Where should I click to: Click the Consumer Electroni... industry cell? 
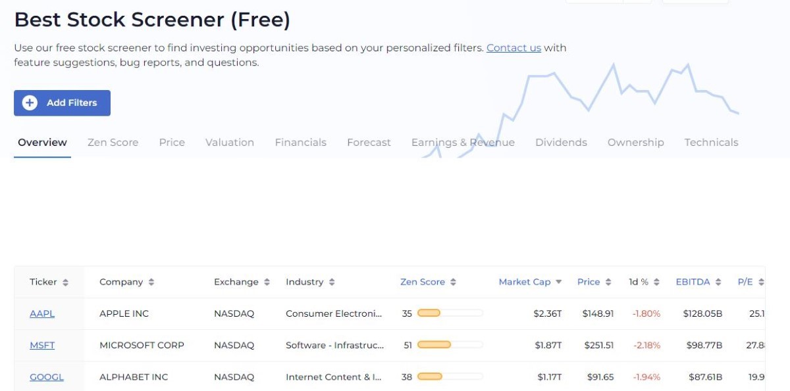pos(334,314)
